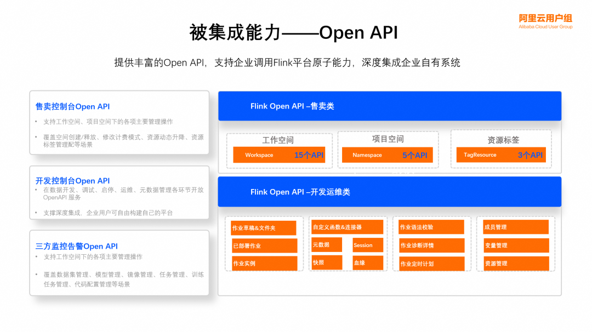Select the 元数据 box
The width and height of the screenshot is (592, 332).
[327, 245]
